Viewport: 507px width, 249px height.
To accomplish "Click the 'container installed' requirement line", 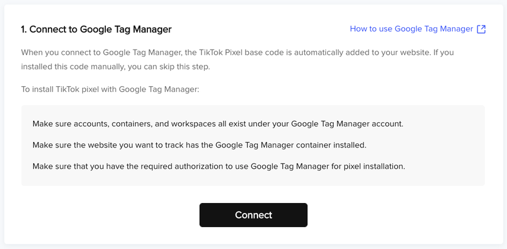I will tap(199, 145).
